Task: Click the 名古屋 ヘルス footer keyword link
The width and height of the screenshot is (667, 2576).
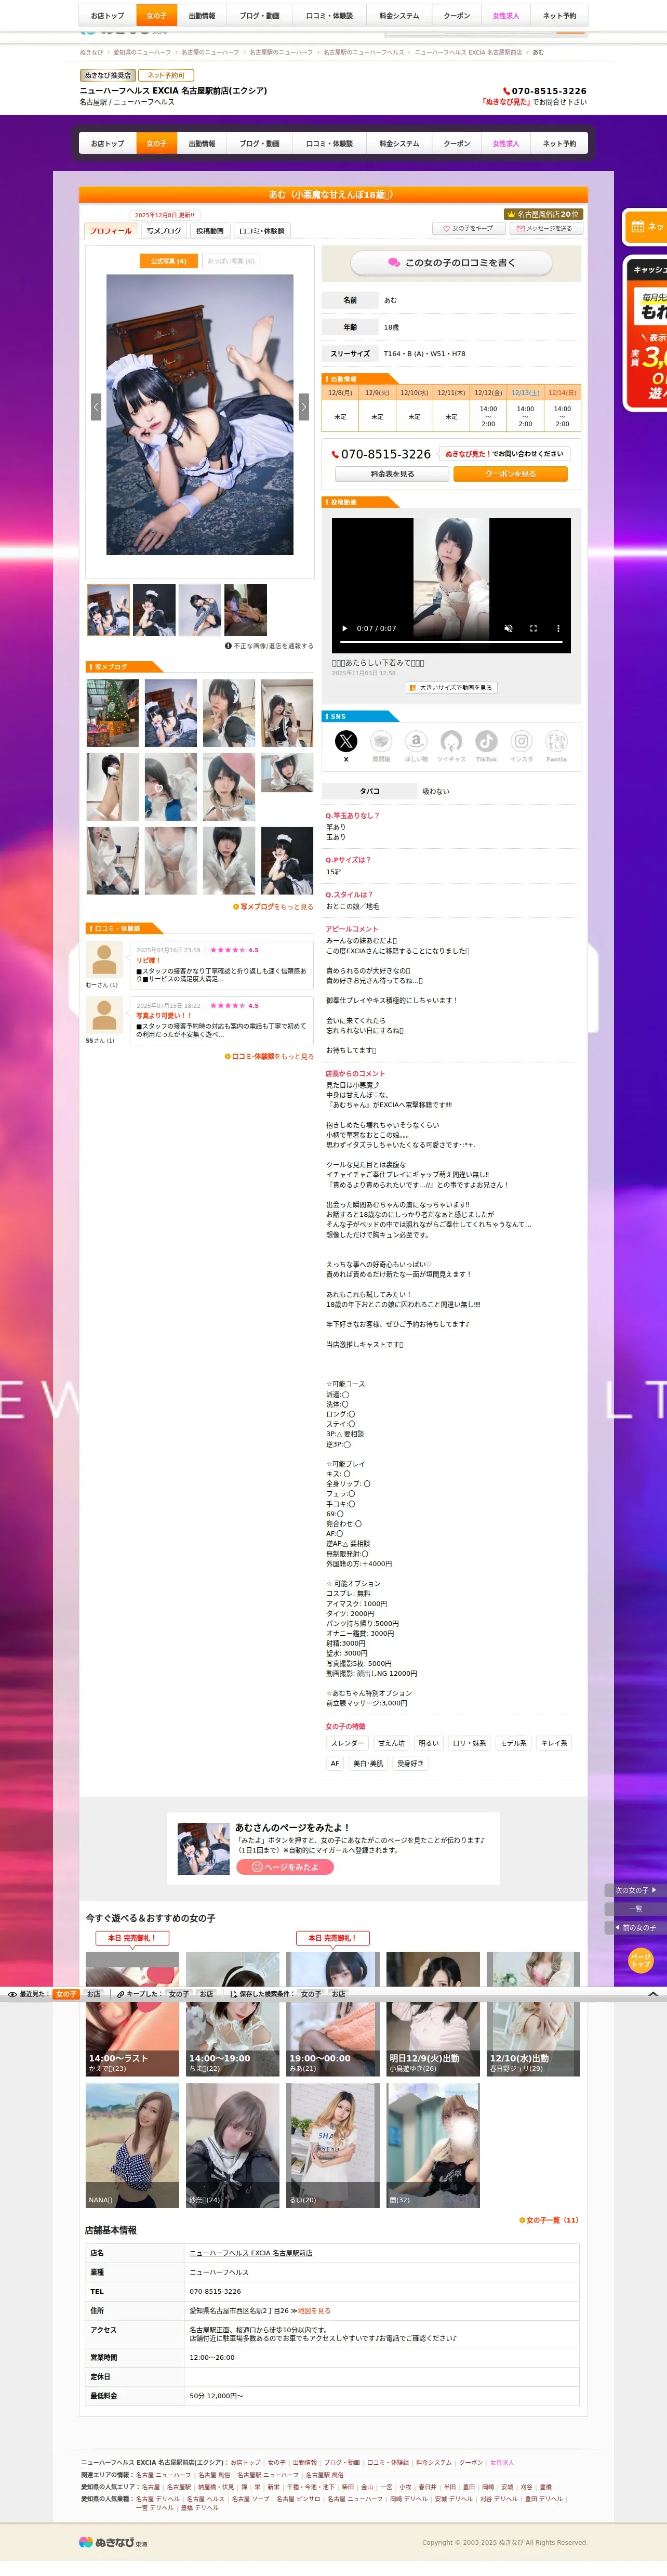Action: click(205, 2498)
